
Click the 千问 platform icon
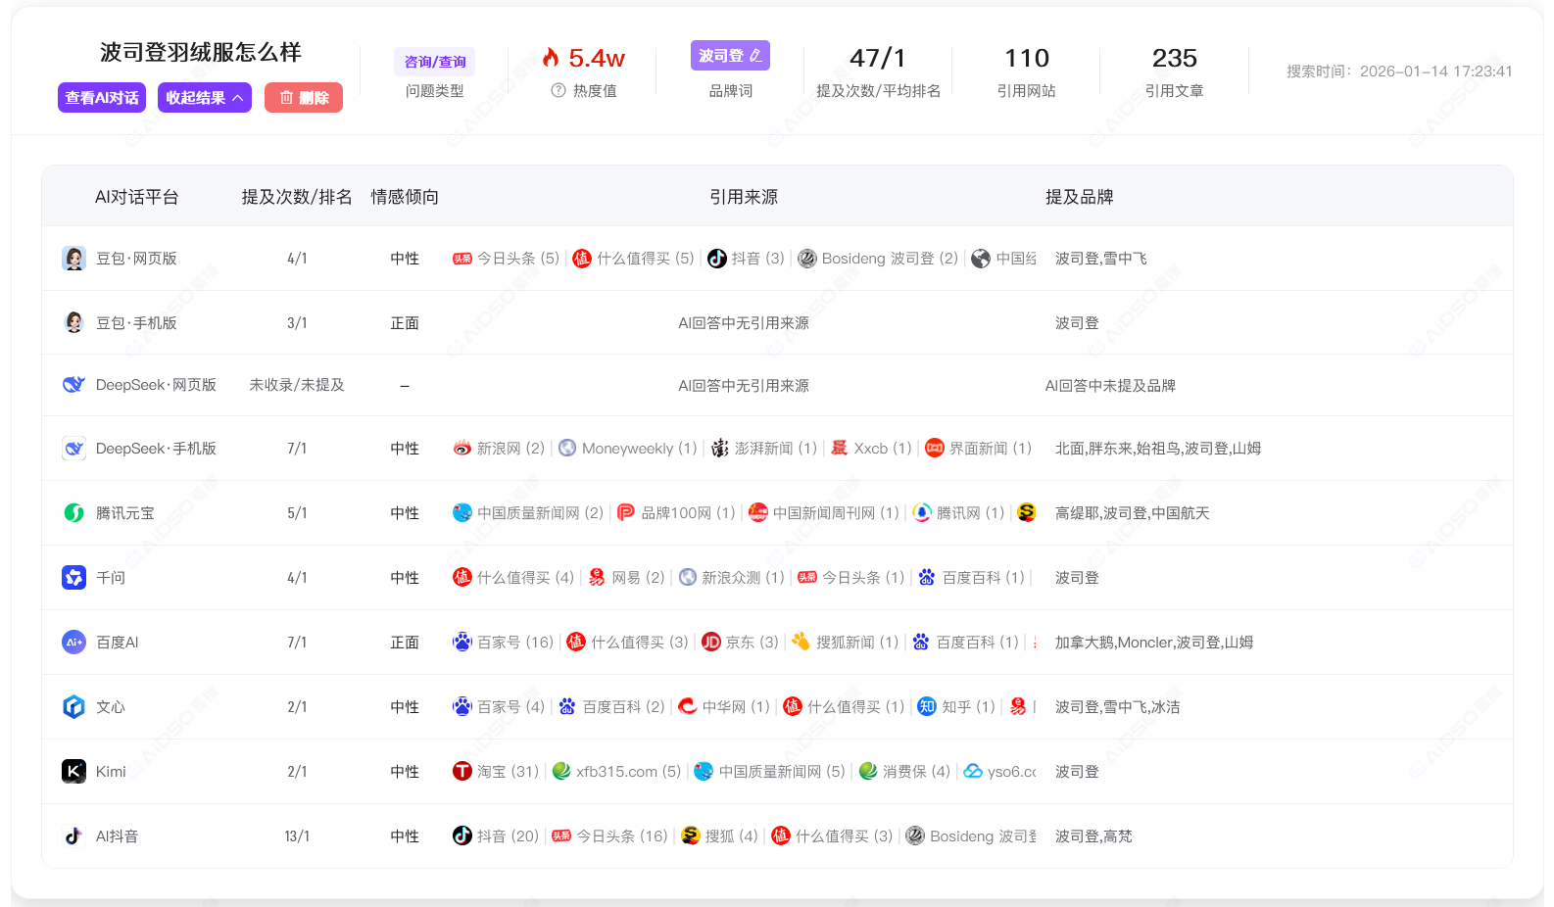73,578
